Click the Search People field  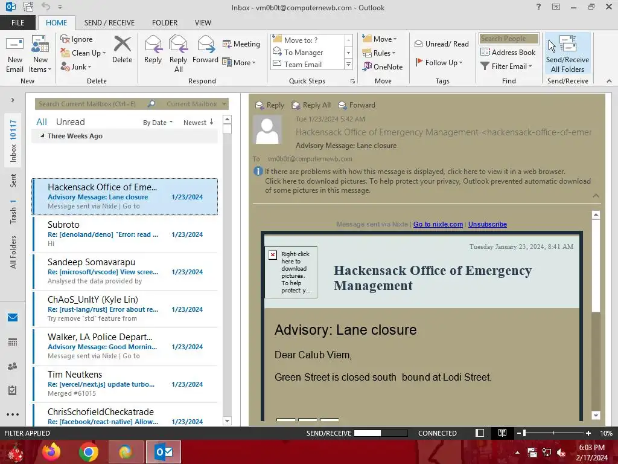pos(508,39)
